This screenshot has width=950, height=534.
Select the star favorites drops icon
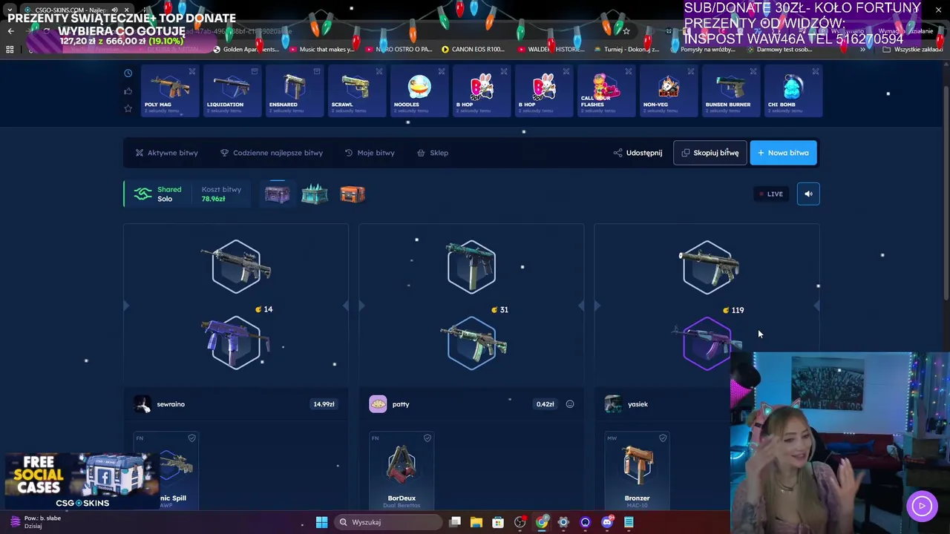(128, 109)
